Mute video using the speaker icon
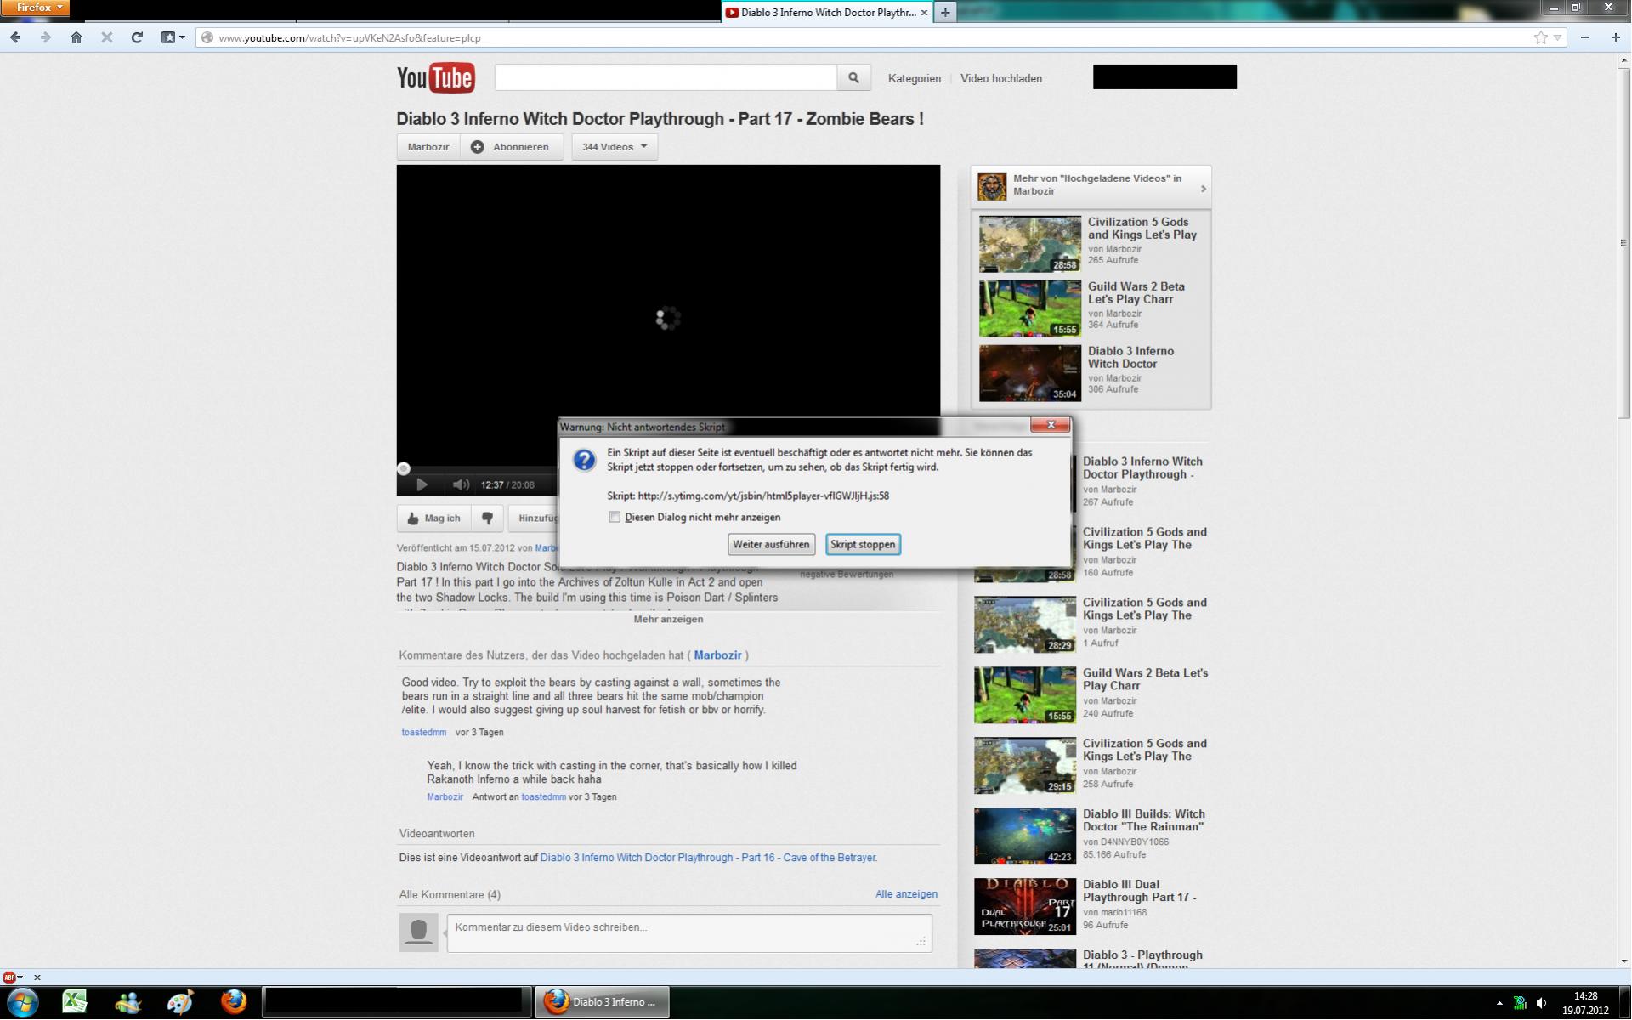1632x1020 pixels. point(461,484)
